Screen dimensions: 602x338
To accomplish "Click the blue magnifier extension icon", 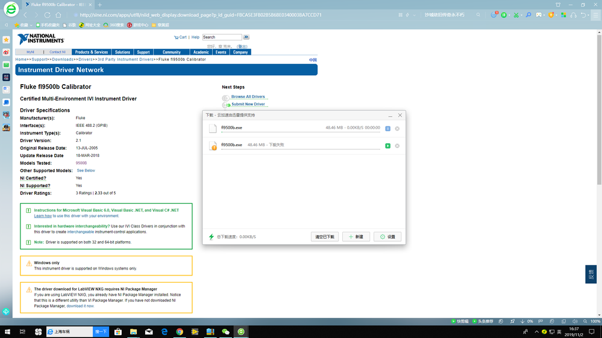I will point(528,15).
